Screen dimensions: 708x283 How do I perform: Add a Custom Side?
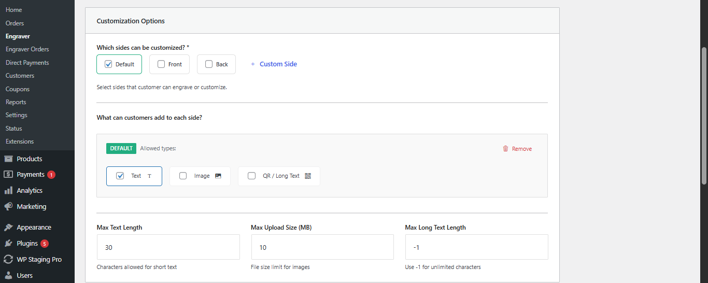click(x=274, y=64)
